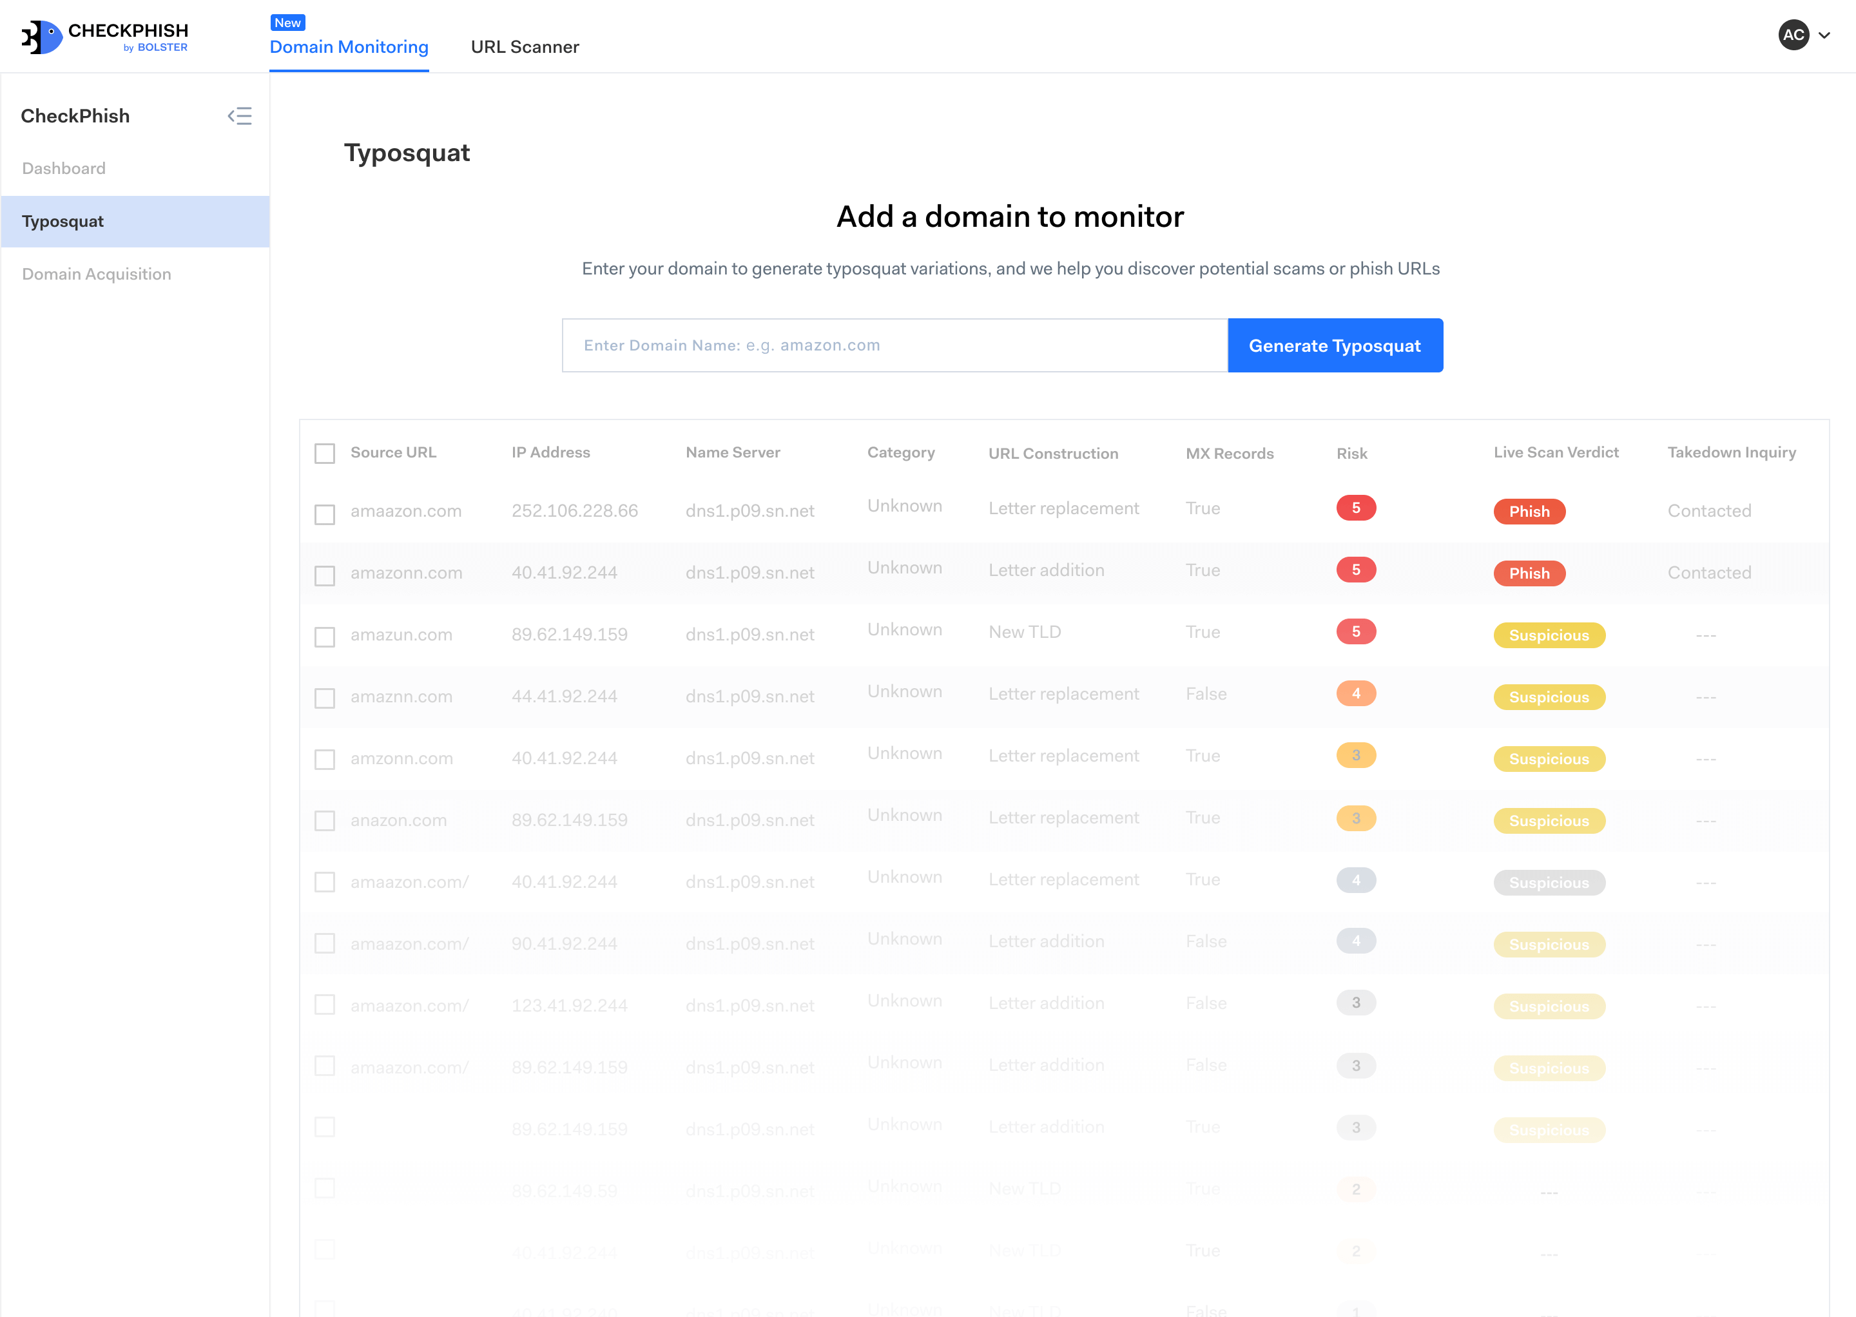Click the Category column header

pos(900,452)
